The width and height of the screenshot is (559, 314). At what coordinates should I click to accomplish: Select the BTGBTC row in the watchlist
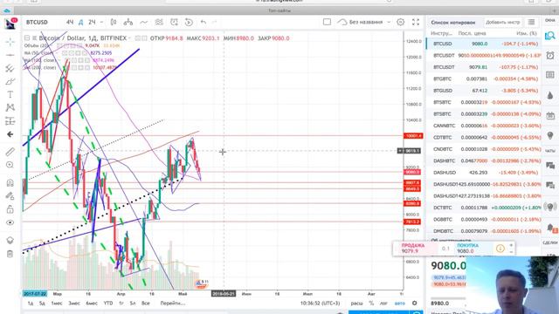483,79
